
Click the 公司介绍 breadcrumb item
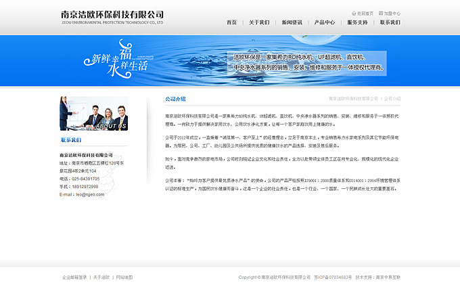(x=392, y=99)
